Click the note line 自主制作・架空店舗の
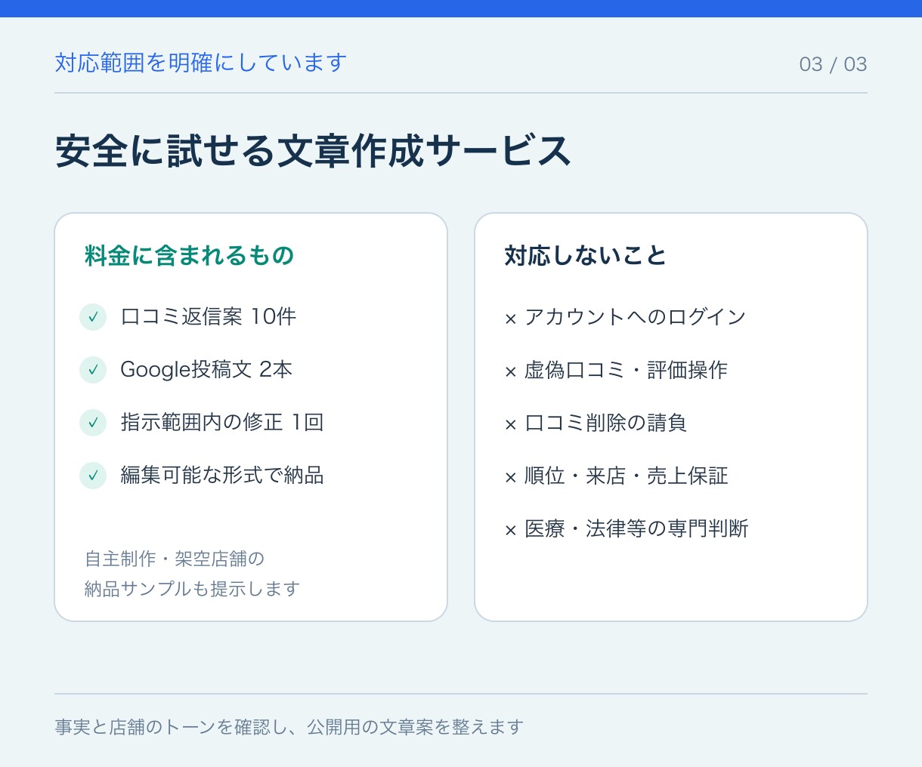This screenshot has height=767, width=922. tap(175, 559)
